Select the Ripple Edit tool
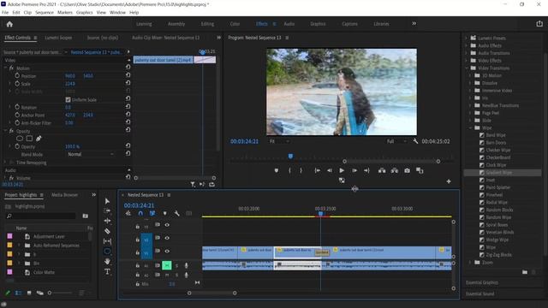 tap(107, 221)
